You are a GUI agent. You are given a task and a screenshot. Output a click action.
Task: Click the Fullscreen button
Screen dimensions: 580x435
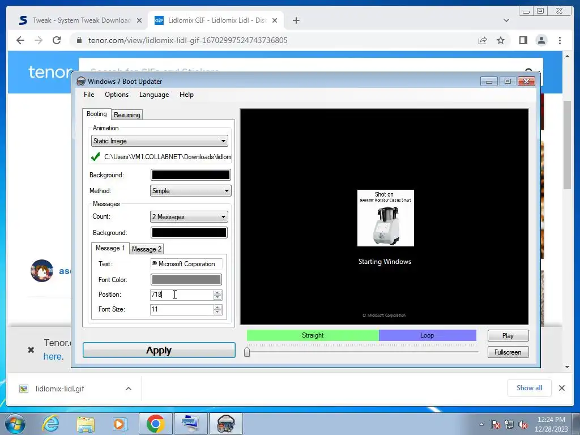pyautogui.click(x=508, y=352)
